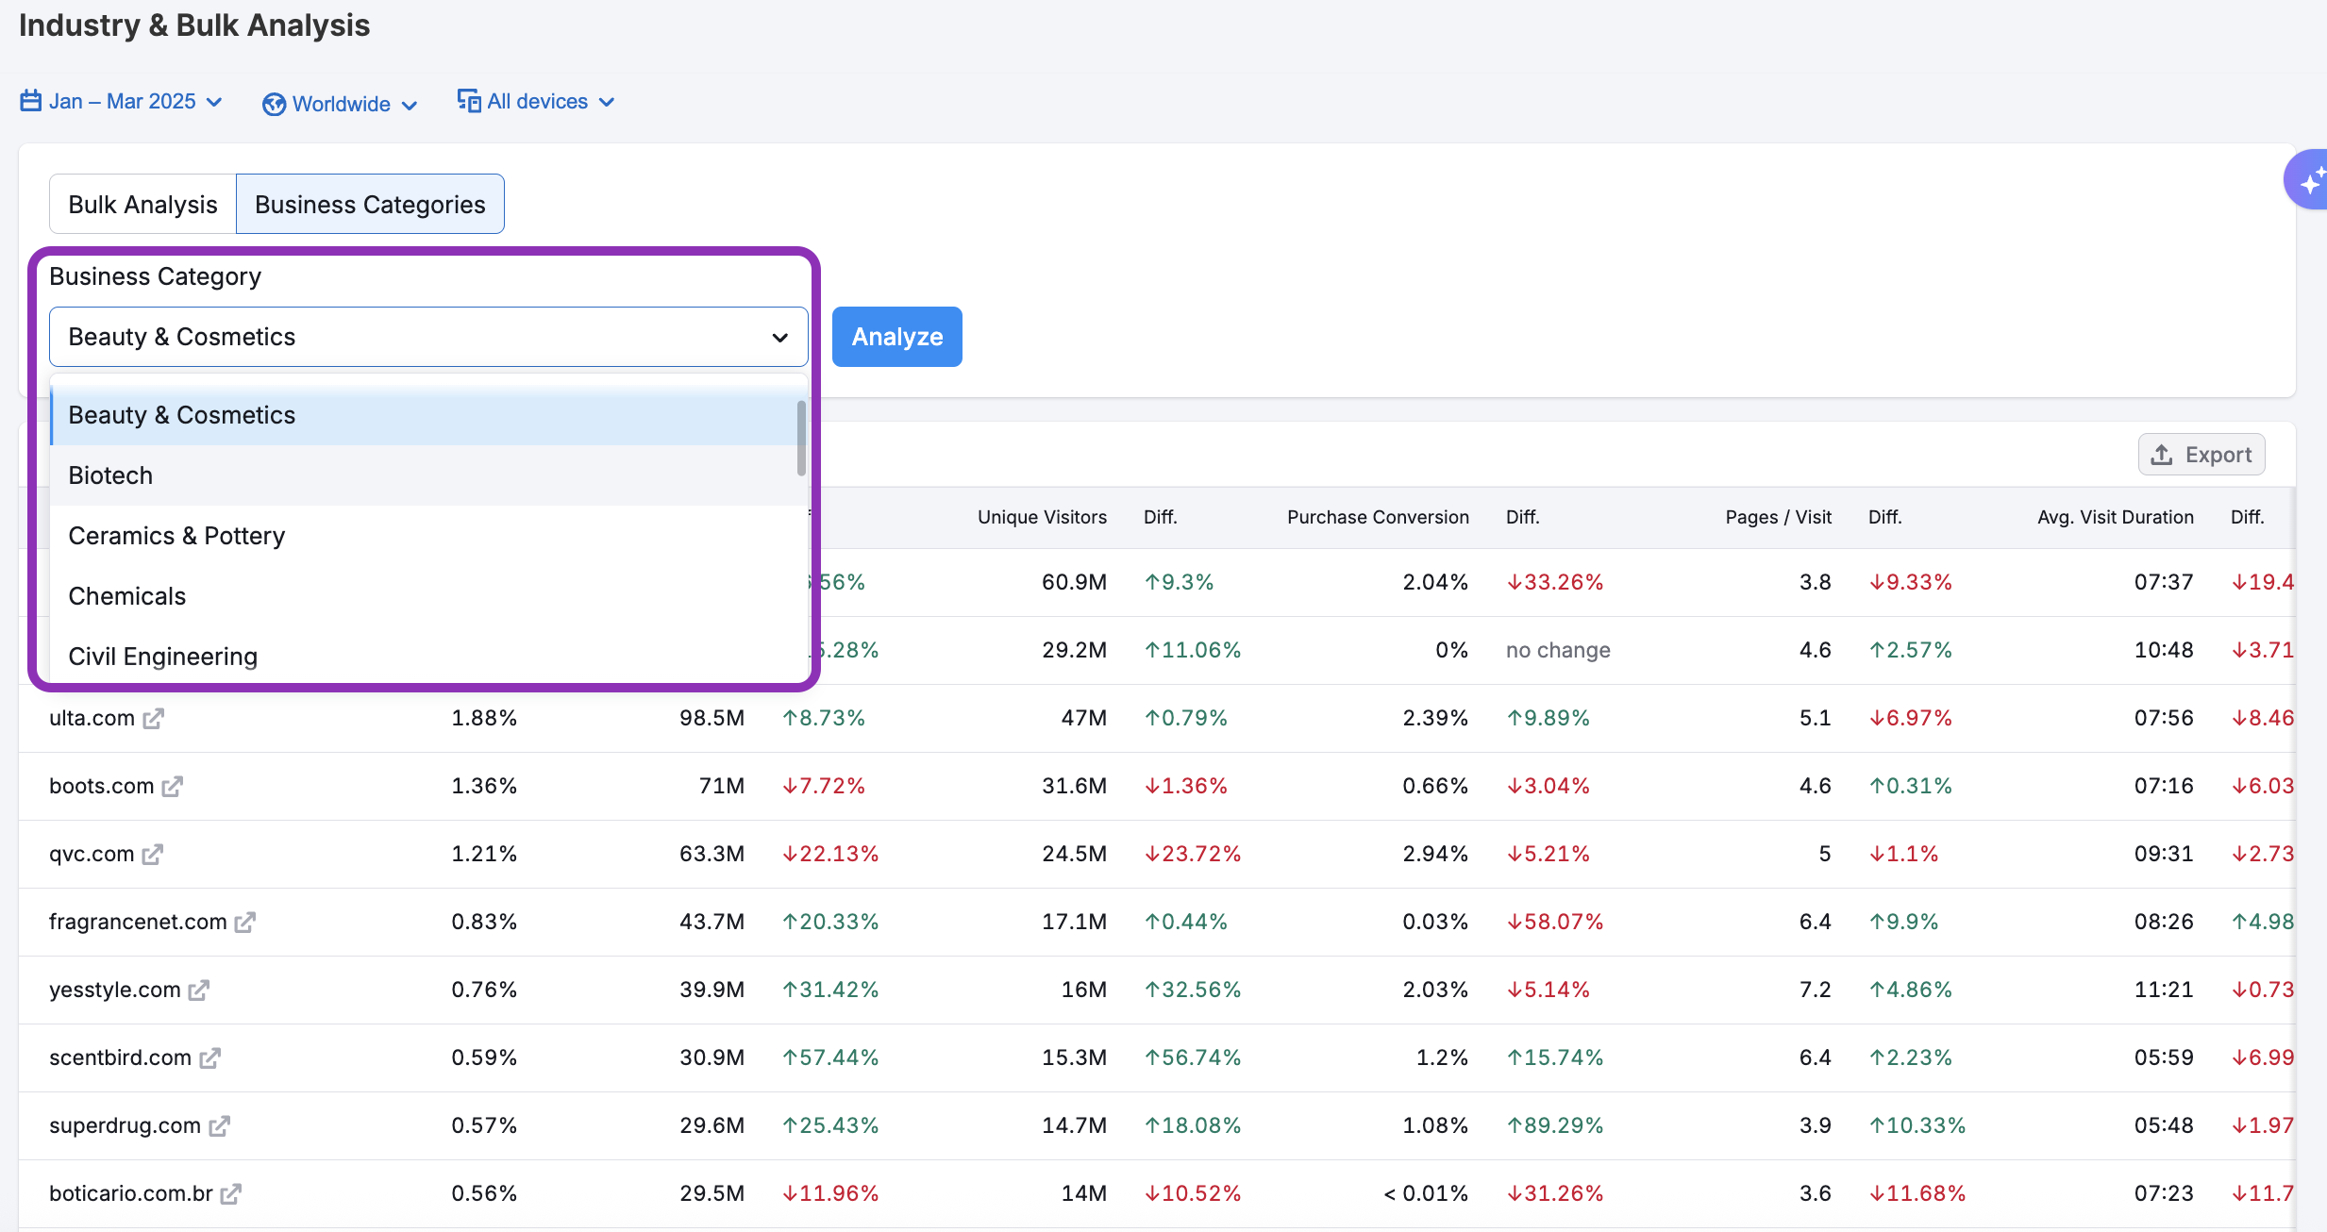Expand the Jan – Mar 2025 date selector
The width and height of the screenshot is (2327, 1232).
click(x=123, y=101)
